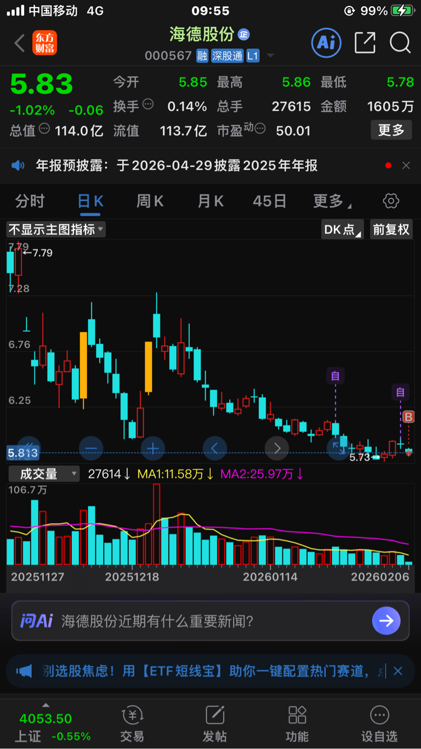Open the 年报预披露 announcement text

tap(177, 166)
